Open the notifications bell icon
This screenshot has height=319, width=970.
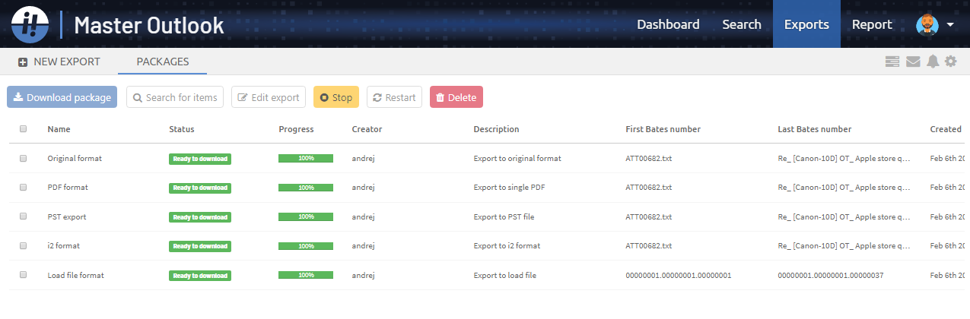click(x=933, y=62)
